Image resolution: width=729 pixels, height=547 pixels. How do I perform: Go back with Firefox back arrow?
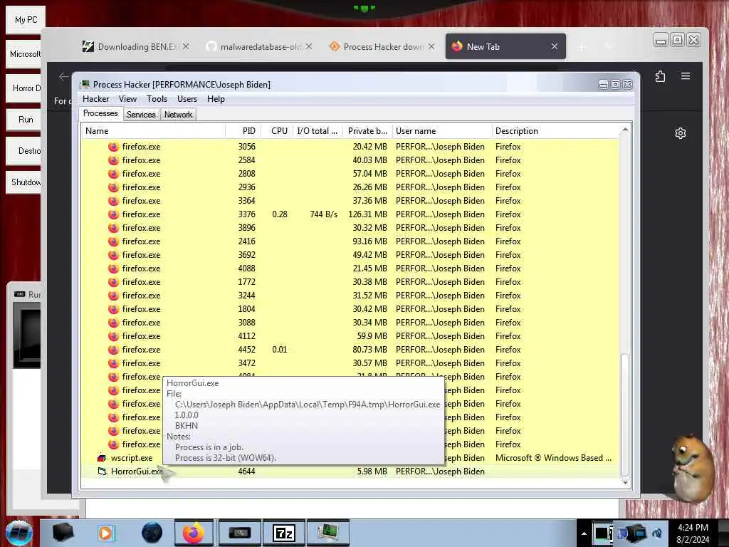click(63, 76)
